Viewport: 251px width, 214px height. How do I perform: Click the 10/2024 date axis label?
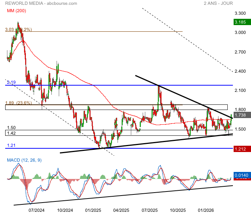pyautogui.click(x=65, y=210)
